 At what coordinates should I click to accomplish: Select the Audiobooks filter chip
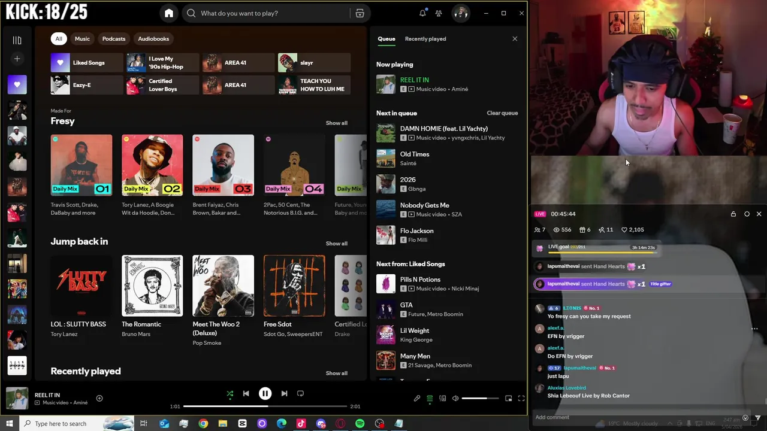pyautogui.click(x=153, y=39)
